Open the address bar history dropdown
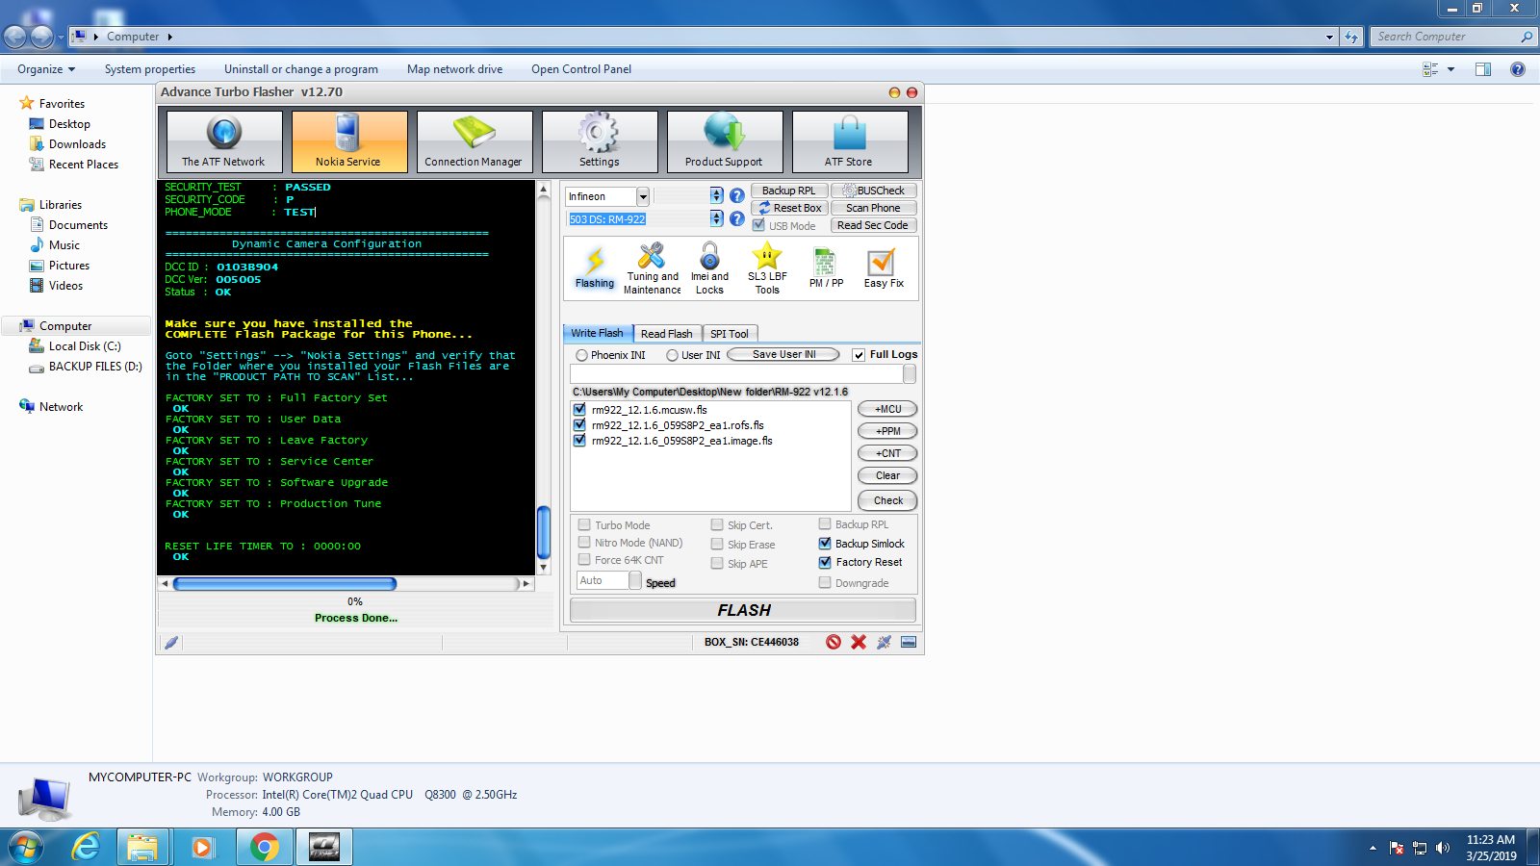 [x=1329, y=37]
